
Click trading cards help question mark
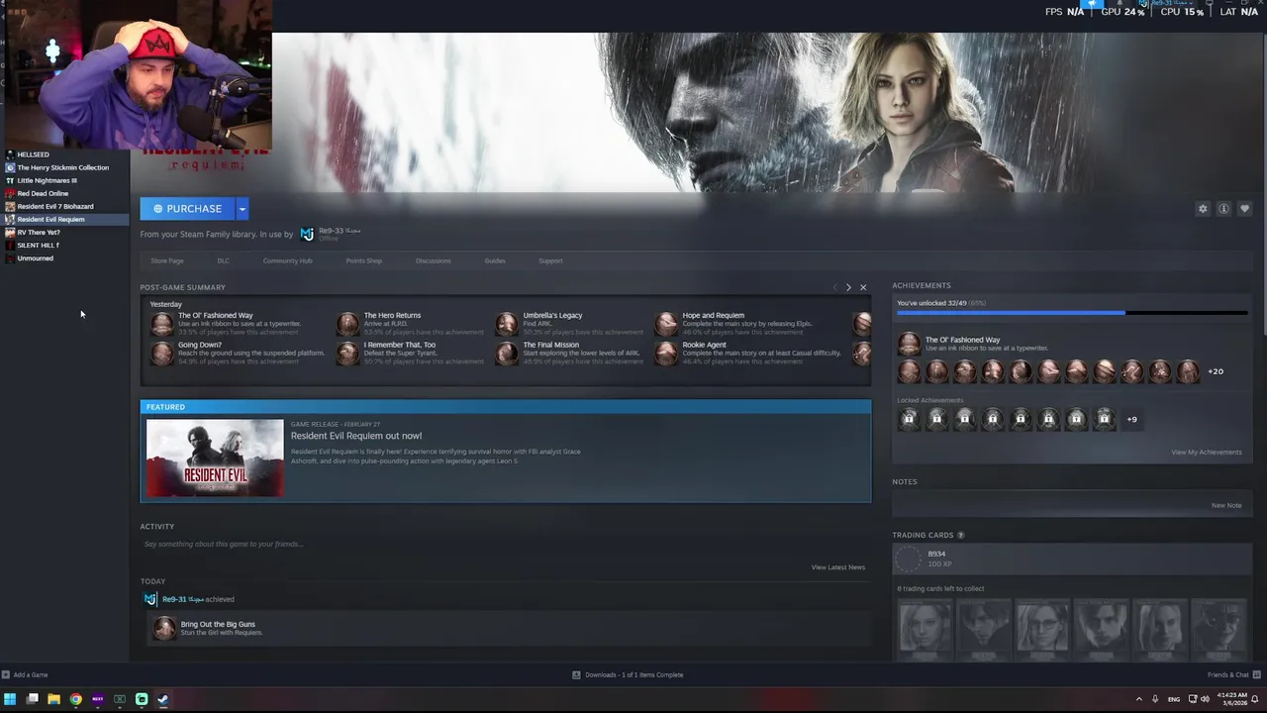tap(960, 535)
